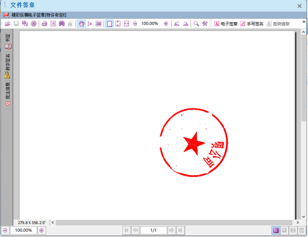The height and width of the screenshot is (237, 308).
Task: Expand the toolbar overflow chevron
Action: (304, 22)
